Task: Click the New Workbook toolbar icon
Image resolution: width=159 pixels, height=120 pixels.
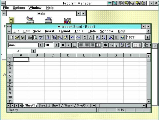Action: tap(11, 37)
